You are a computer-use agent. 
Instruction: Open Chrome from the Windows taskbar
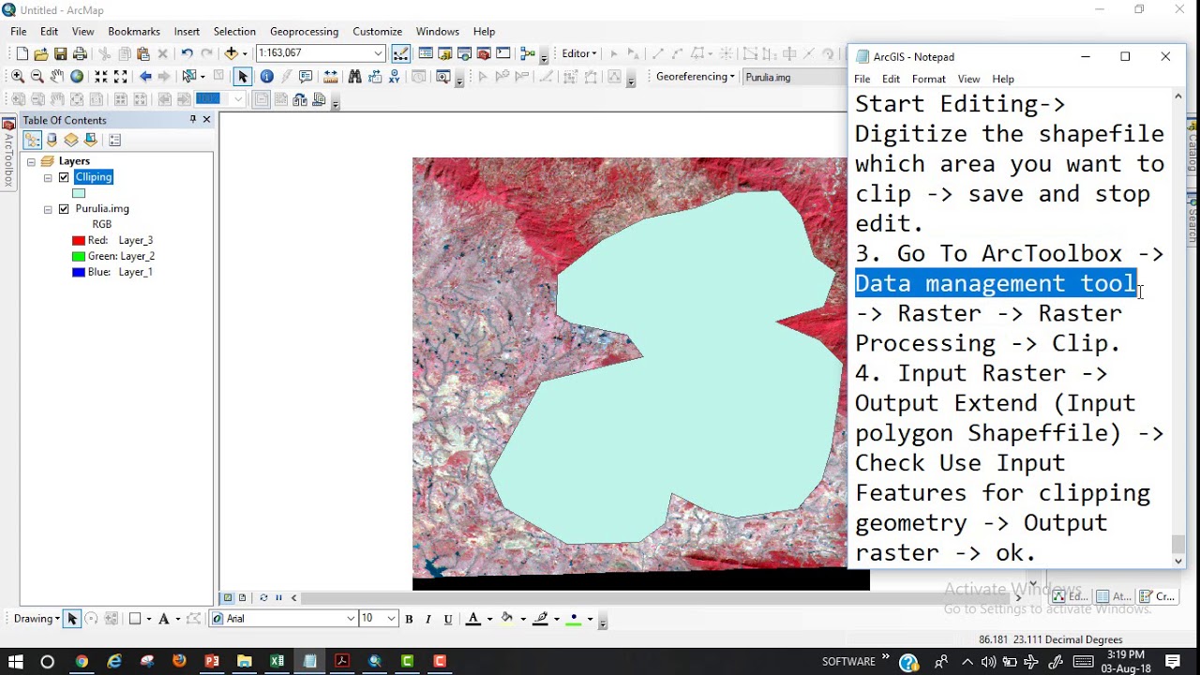pos(82,662)
